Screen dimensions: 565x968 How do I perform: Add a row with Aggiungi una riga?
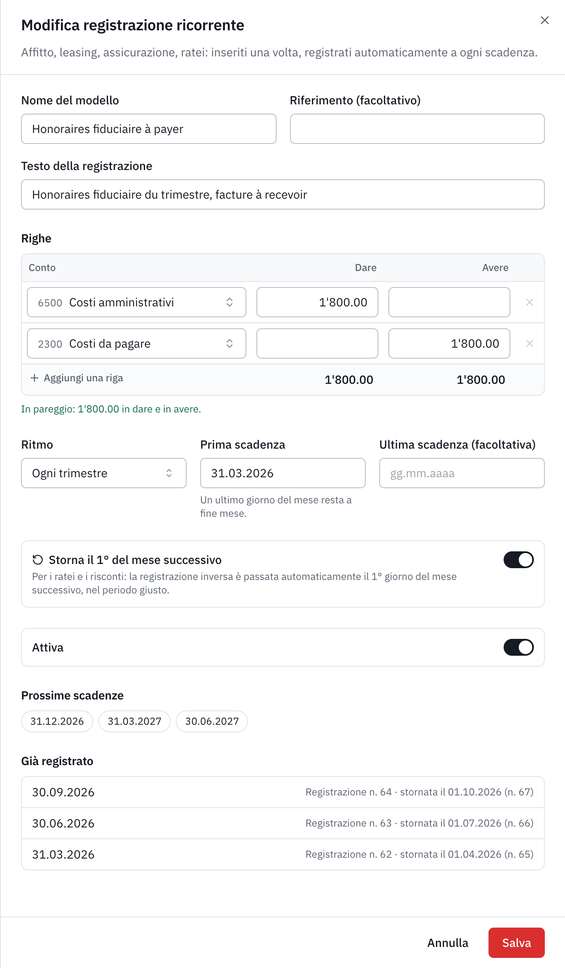point(77,378)
